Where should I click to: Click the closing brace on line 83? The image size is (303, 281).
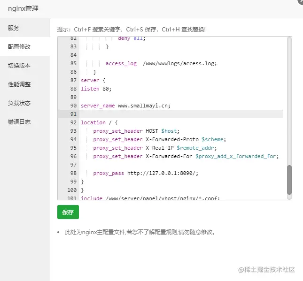(107, 47)
